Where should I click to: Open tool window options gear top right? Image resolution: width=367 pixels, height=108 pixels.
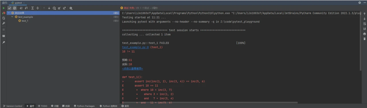coord(360,3)
